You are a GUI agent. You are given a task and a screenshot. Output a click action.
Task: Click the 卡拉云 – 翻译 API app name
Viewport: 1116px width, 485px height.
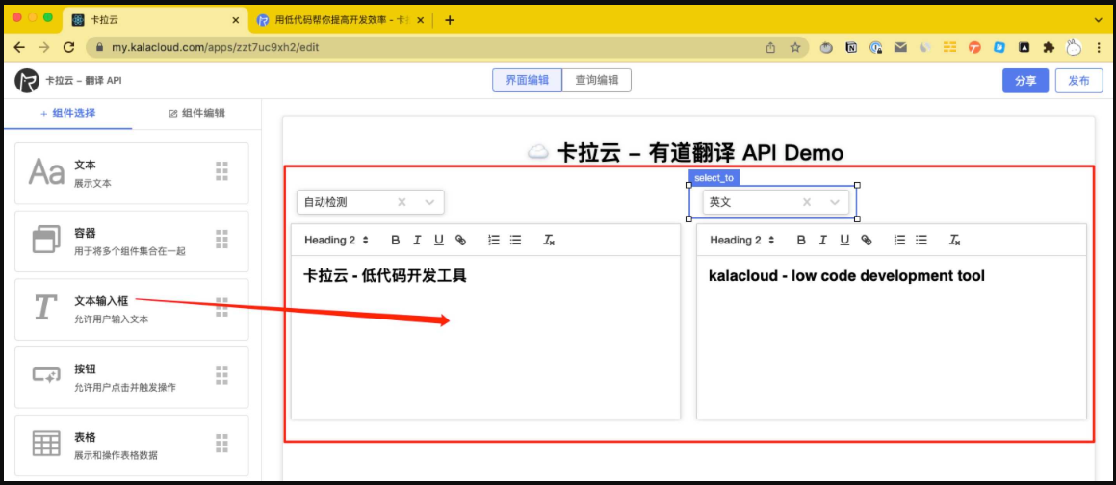[x=84, y=81]
